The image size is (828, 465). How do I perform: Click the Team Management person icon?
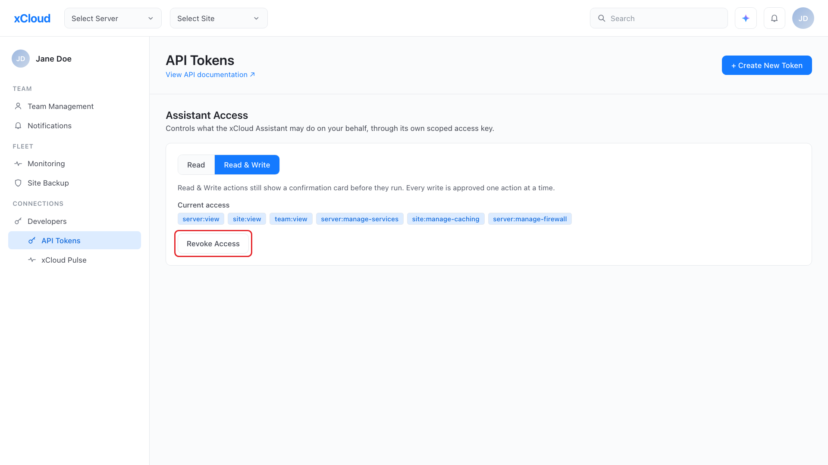pos(18,106)
